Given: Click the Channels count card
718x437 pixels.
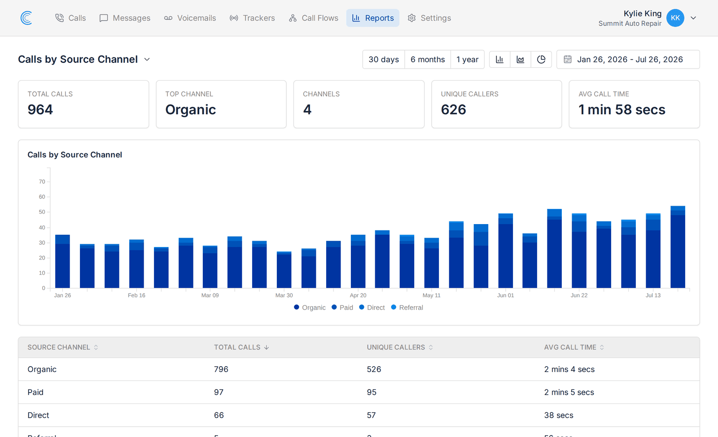Looking at the screenshot, I should point(359,104).
